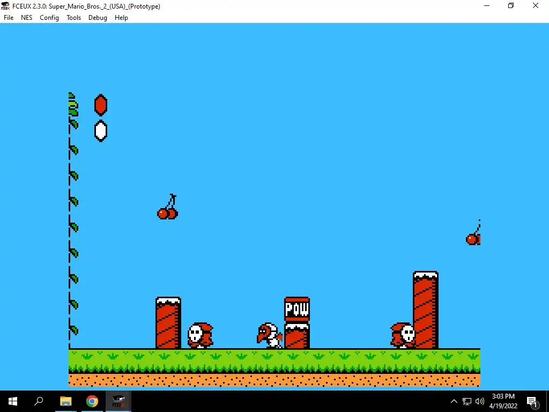549x412 pixels.
Task: Open the Config menu
Action: click(x=49, y=18)
